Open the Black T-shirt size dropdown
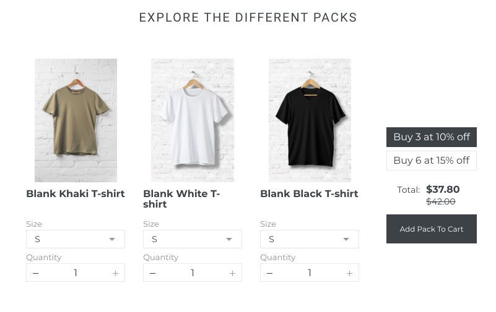 click(309, 239)
